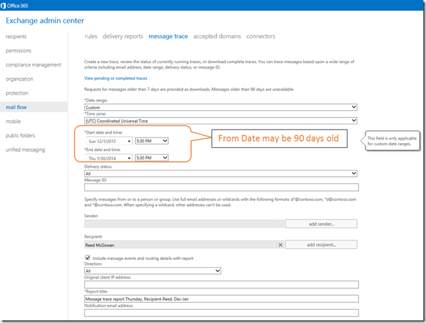The height and width of the screenshot is (323, 426).
Task: Switch to the delivery reports tab
Action: click(x=122, y=36)
